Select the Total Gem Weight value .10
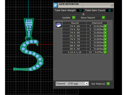 80,11
